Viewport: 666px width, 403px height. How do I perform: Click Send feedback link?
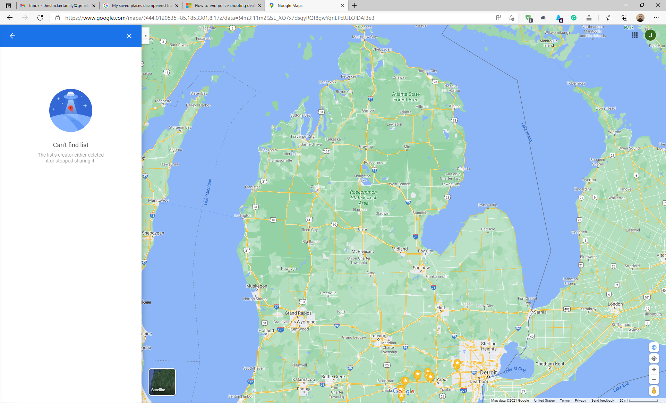603,401
